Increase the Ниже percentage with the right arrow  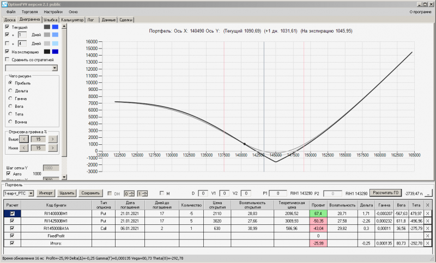[x=53, y=148]
